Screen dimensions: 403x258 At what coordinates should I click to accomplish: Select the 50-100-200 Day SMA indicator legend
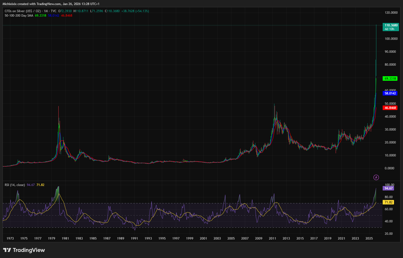tap(19, 16)
